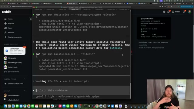The width and height of the screenshot is (194, 109).
Task: Open Photos in the Dock
Action: [x=29, y=106]
